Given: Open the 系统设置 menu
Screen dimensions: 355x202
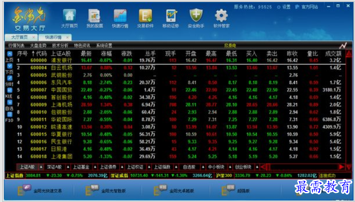Looking at the screenshot, I should (104, 46).
